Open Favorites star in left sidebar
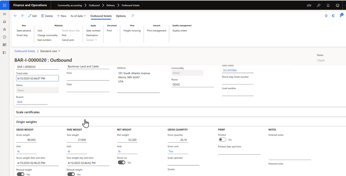Screen dimensions: 346x176 point(4,29)
